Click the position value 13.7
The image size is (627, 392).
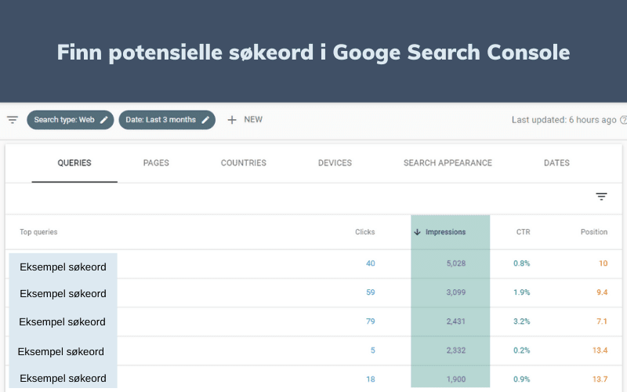tap(600, 379)
